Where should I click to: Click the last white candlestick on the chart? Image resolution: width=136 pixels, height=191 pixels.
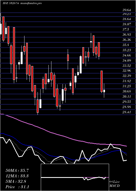point(104,91)
